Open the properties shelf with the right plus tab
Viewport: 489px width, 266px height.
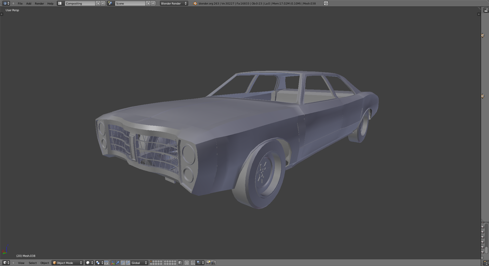pyautogui.click(x=479, y=14)
